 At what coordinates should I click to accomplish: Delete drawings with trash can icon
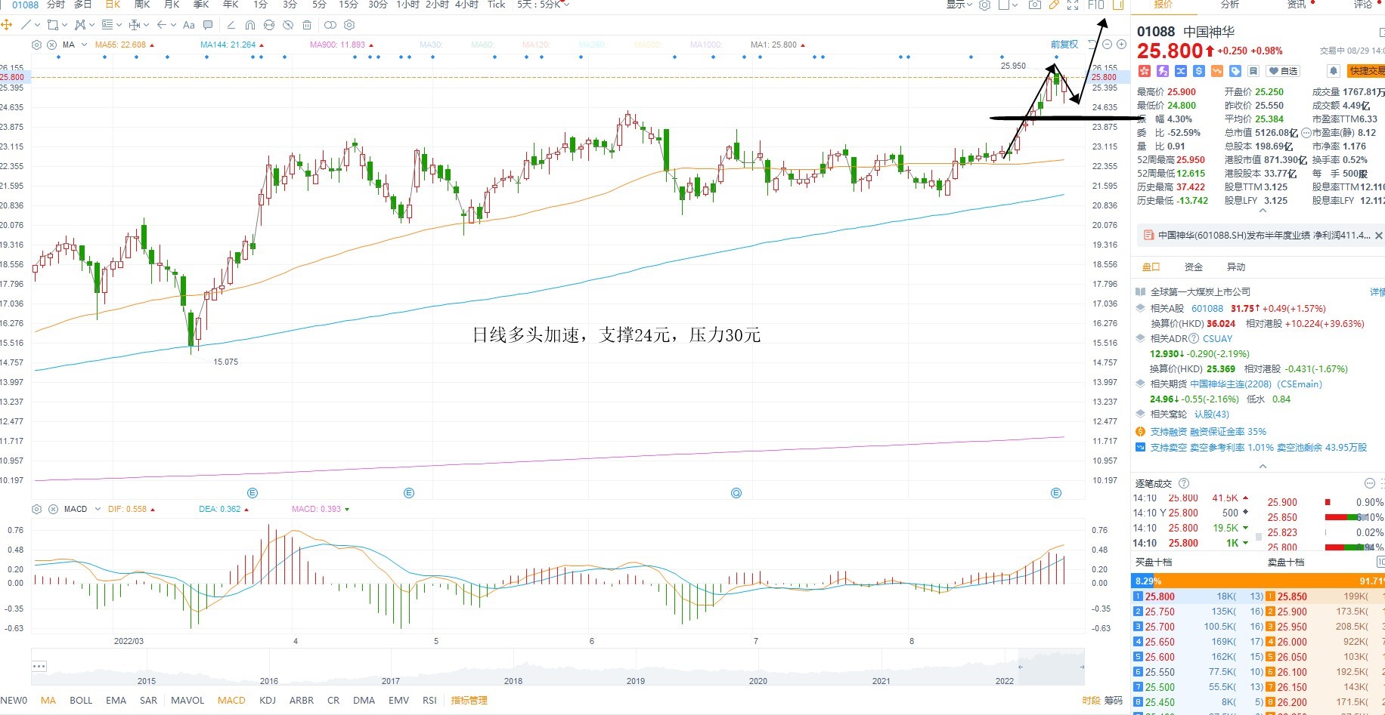click(307, 25)
